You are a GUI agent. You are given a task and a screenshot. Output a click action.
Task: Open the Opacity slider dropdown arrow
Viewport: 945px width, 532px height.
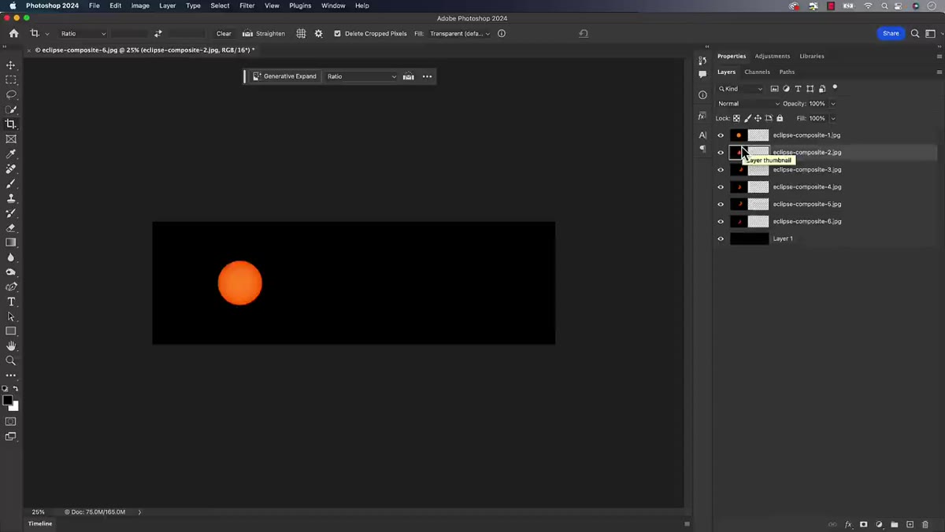832,104
